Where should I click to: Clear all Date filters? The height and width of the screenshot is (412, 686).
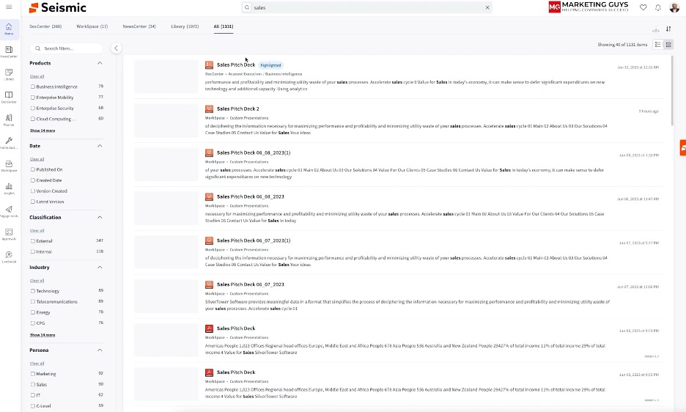[37, 159]
